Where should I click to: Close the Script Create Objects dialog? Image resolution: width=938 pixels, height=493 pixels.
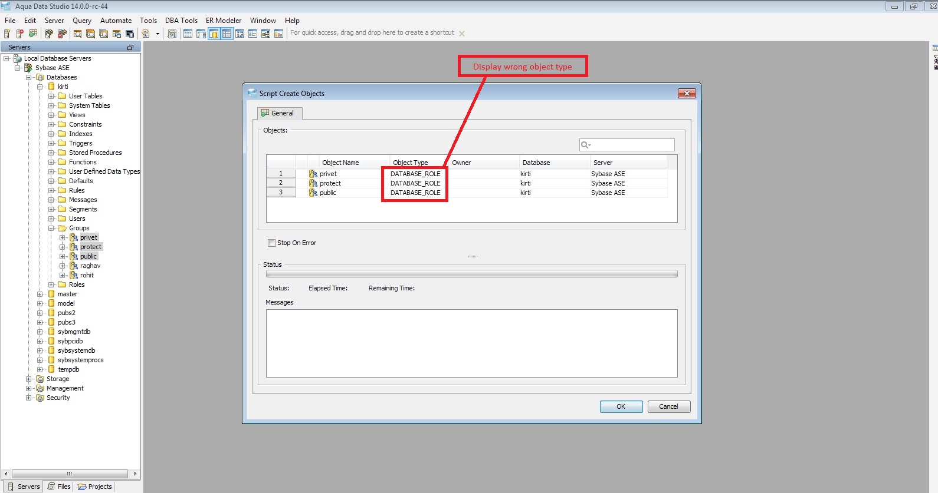pyautogui.click(x=687, y=93)
